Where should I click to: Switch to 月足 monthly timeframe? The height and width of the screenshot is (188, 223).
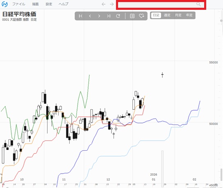(178, 15)
